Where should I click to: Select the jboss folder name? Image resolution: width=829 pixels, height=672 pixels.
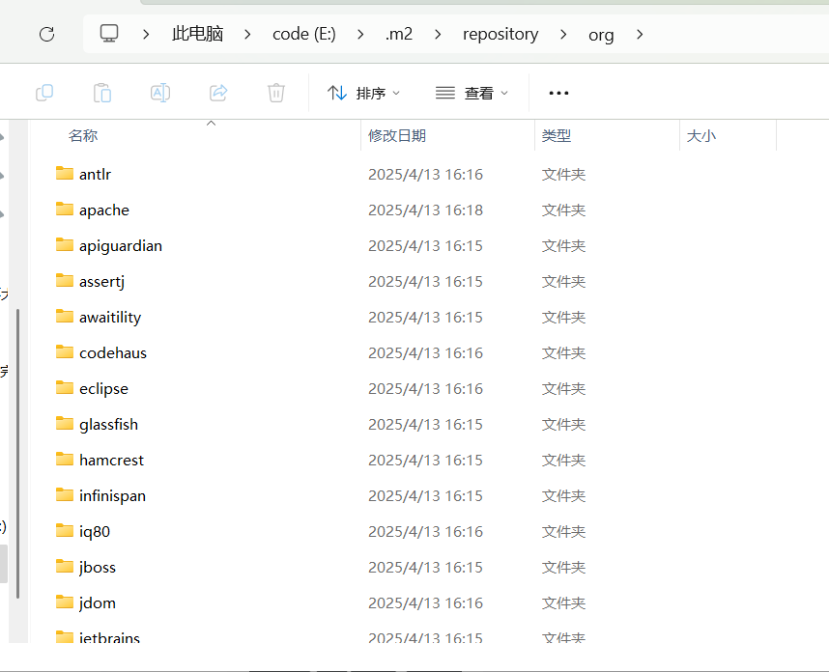click(x=98, y=568)
